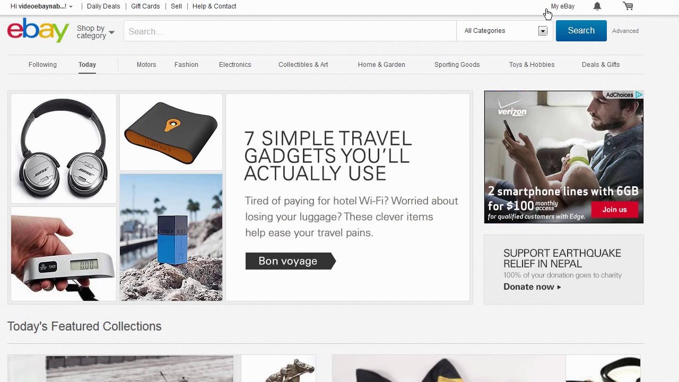The width and height of the screenshot is (679, 382).
Task: Open Deals & Gifts category
Action: click(x=600, y=65)
